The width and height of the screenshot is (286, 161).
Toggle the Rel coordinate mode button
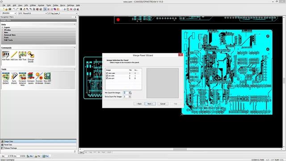[x=38, y=156]
